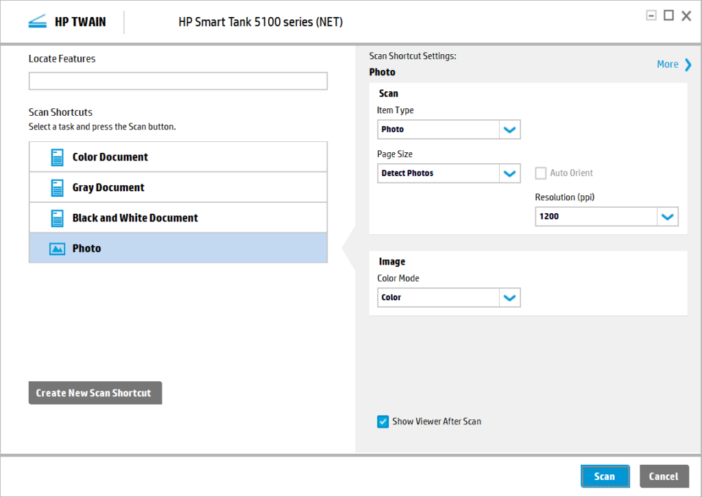Expand the Page Size dropdown

tap(449, 173)
